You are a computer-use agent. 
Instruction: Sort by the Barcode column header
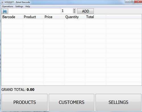(12, 17)
